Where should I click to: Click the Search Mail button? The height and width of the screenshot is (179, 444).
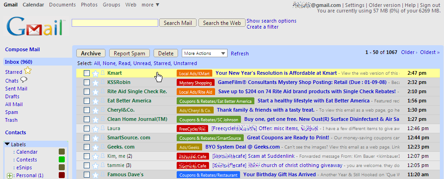pos(178,23)
